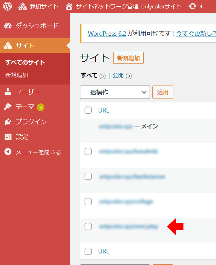The width and height of the screenshot is (216, 265).
Task: Open サイトネットワーク管理 admin bar menu
Action: click(x=124, y=6)
